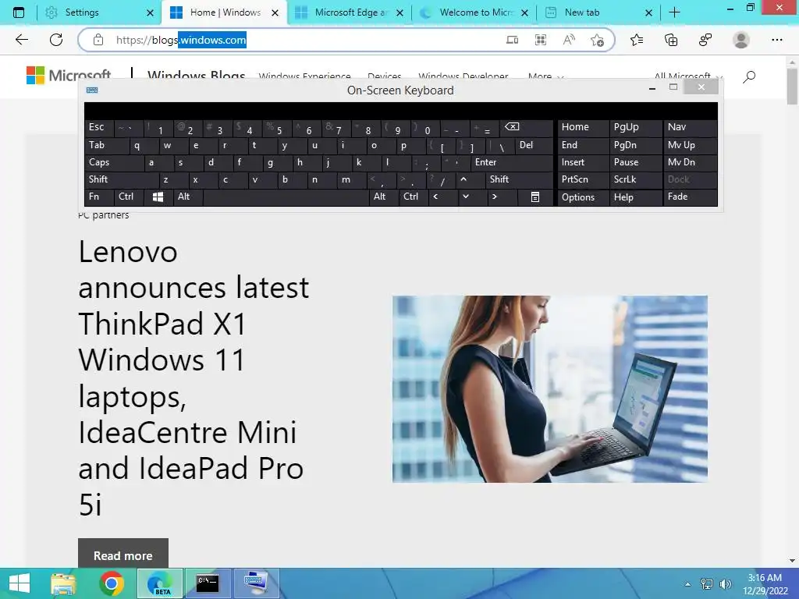Toggle the right Shift key on keyboard

click(x=519, y=179)
